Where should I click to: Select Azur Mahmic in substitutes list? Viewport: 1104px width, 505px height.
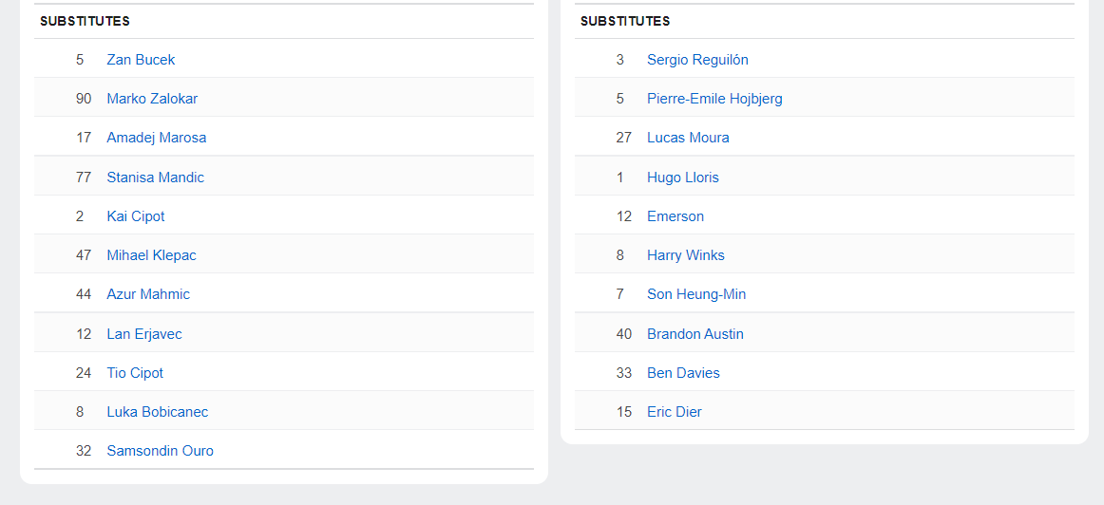click(x=147, y=294)
